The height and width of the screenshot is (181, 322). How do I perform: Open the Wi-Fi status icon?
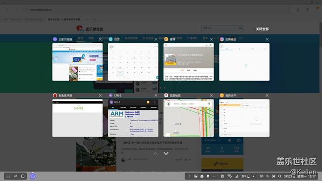(x=229, y=176)
